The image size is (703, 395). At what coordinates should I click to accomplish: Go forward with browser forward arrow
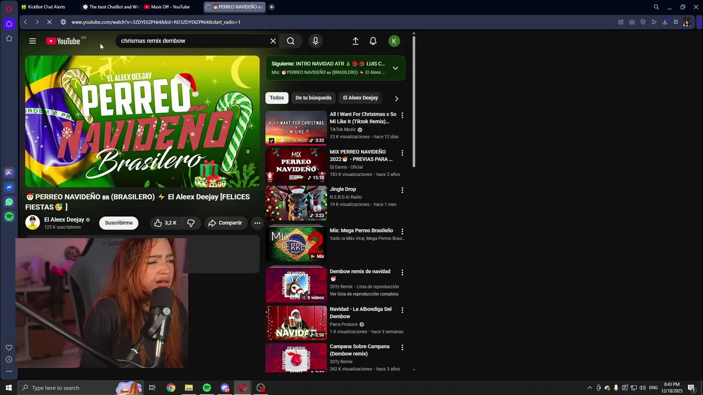pyautogui.click(x=37, y=22)
